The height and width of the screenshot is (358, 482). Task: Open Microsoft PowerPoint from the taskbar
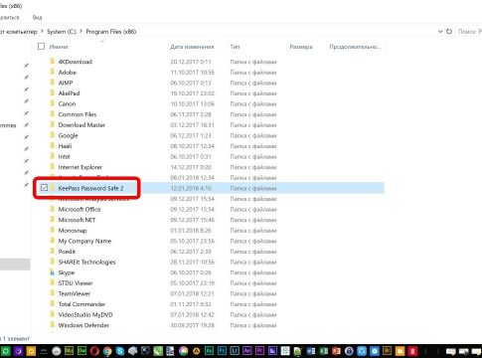336,351
